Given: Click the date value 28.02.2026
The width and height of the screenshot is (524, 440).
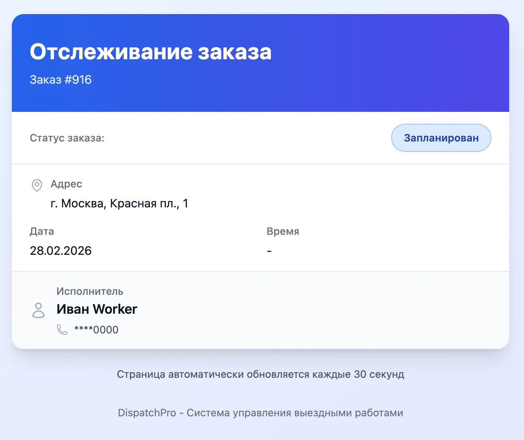Looking at the screenshot, I should pos(60,251).
